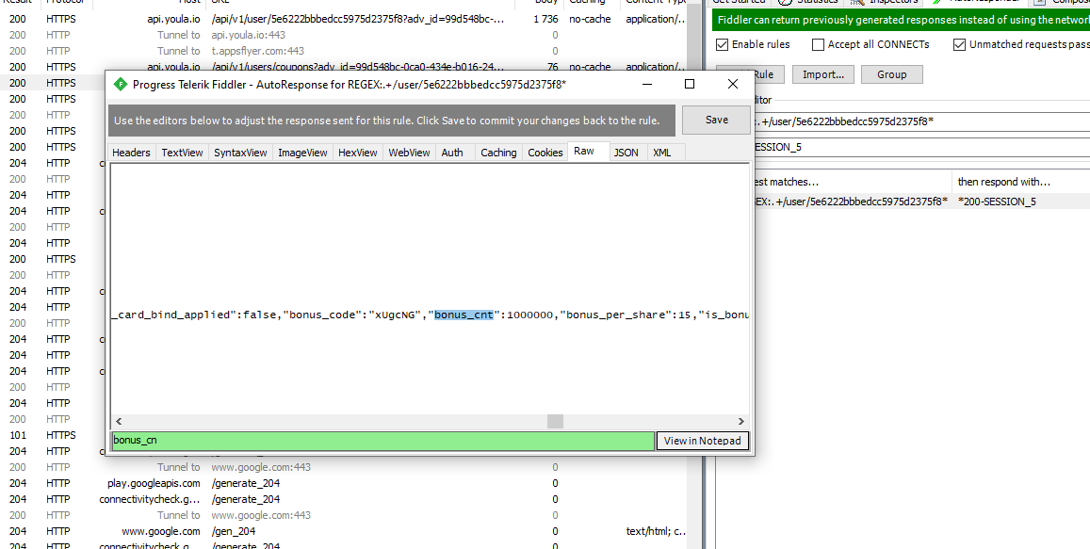Viewport: 1090px width, 549px height.
Task: Click left arrow of horizontal scrollbar
Action: tap(119, 421)
